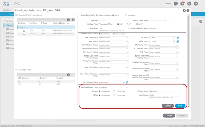
Task: Open the Port Channel Policy dropdown
Action: 124,82
